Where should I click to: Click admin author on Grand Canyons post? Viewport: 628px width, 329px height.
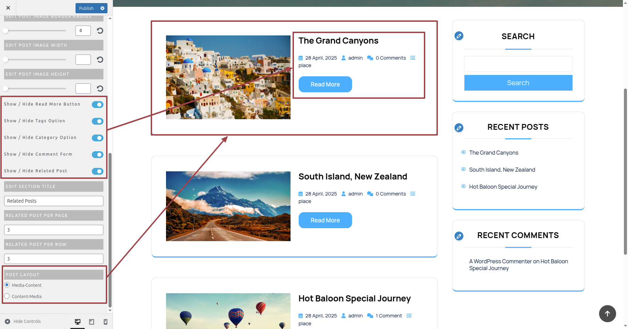(355, 58)
